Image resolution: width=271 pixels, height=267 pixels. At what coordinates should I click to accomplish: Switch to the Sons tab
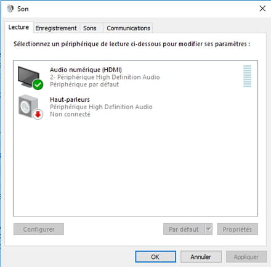(90, 28)
